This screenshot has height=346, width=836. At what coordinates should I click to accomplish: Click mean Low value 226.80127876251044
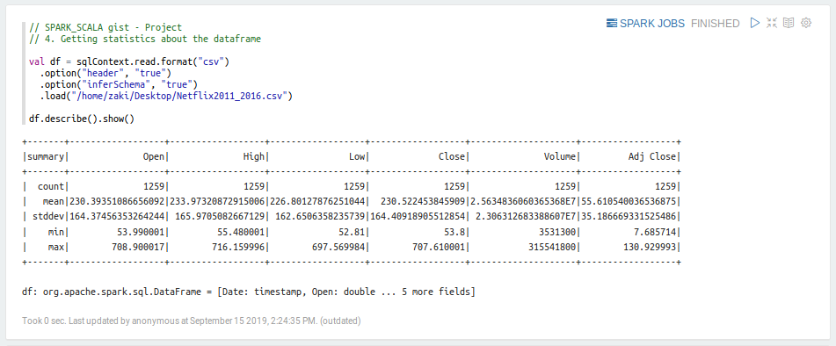(x=317, y=202)
